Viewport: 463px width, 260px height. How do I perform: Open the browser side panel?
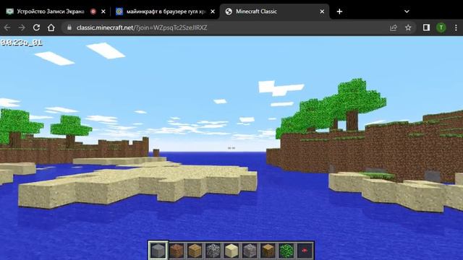[x=426, y=27]
